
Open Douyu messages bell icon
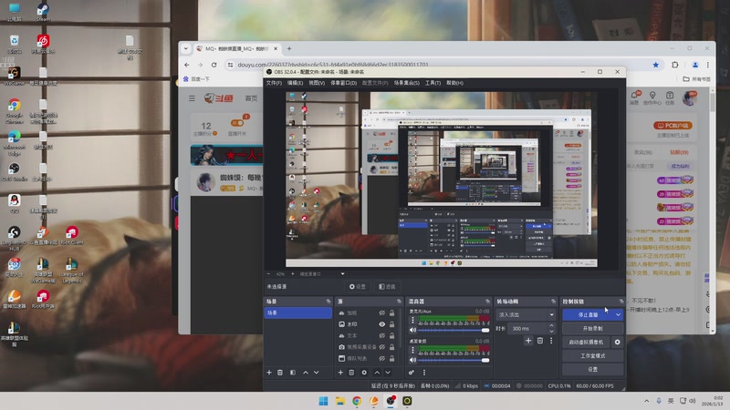click(x=634, y=95)
